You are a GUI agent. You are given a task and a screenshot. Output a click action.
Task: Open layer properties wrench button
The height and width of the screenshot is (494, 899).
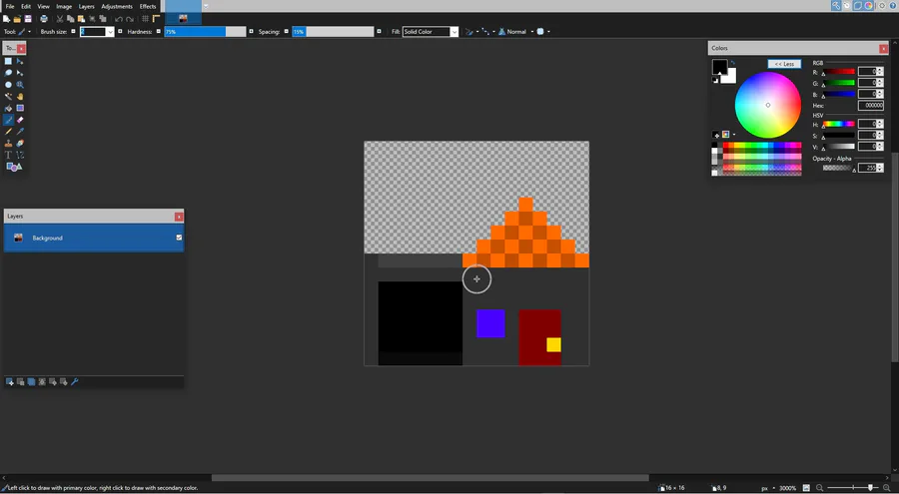(x=75, y=381)
